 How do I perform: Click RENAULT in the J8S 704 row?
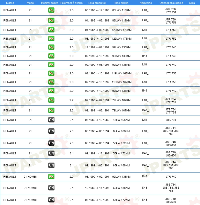point(10,120)
